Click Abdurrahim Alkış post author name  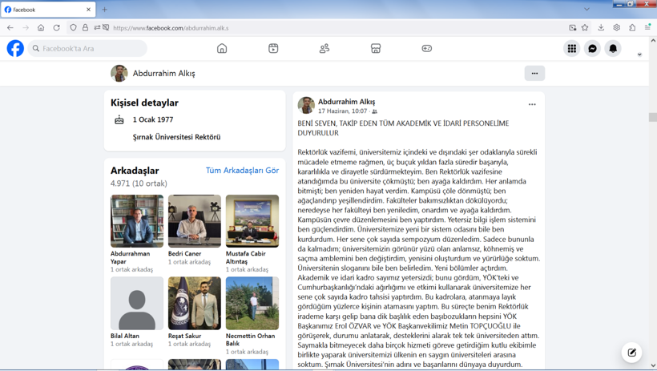point(346,102)
